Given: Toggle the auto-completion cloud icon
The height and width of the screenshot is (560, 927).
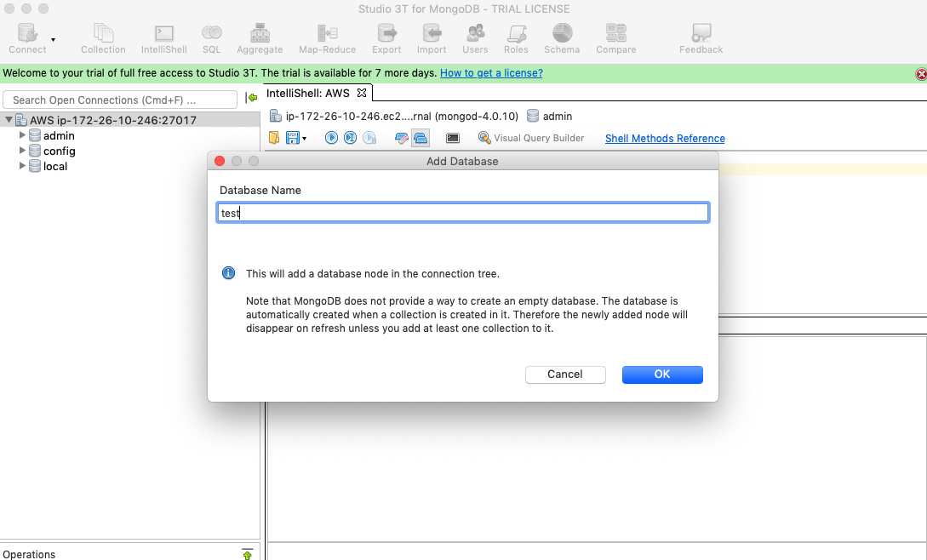Looking at the screenshot, I should (421, 138).
